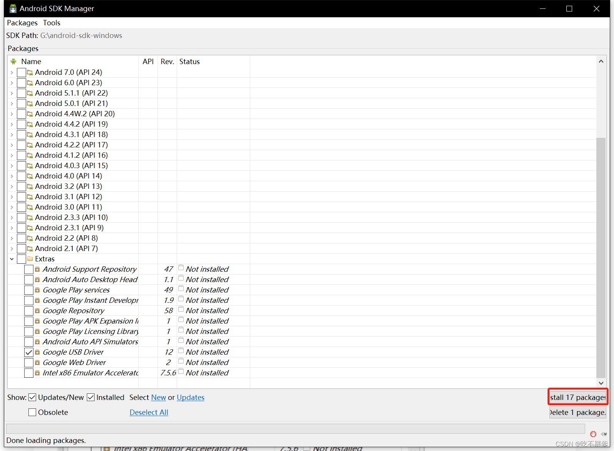Expand the Android 6.0 (API 23) node
The image size is (614, 451).
(x=12, y=83)
